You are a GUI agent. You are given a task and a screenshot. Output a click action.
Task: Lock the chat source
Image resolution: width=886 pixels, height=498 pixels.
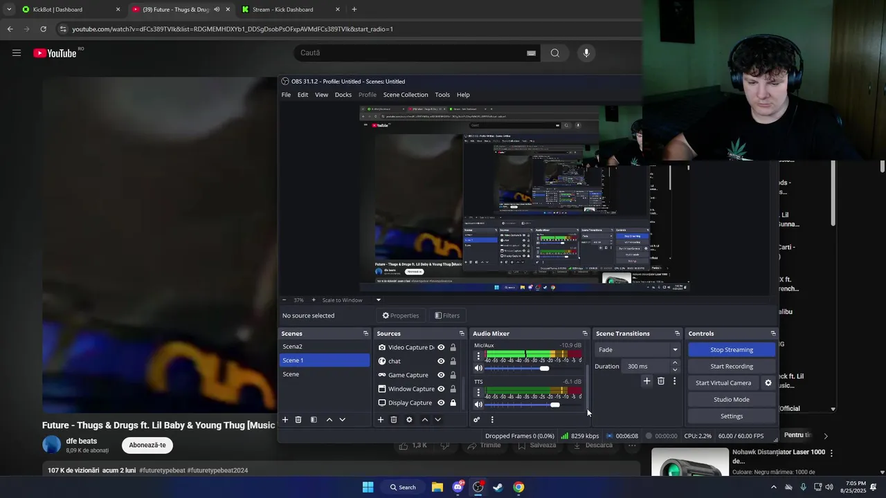point(453,361)
